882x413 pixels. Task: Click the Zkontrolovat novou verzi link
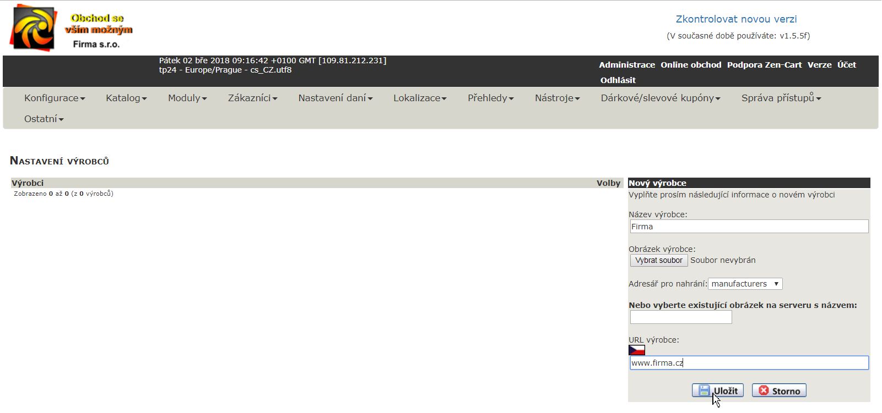736,19
